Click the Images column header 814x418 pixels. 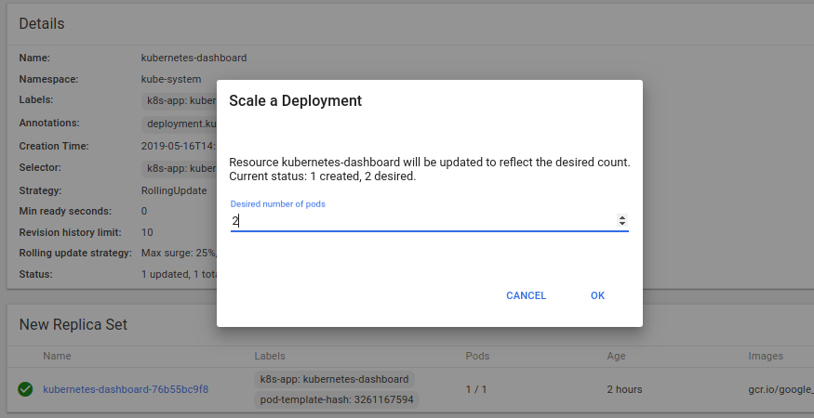pyautogui.click(x=765, y=356)
